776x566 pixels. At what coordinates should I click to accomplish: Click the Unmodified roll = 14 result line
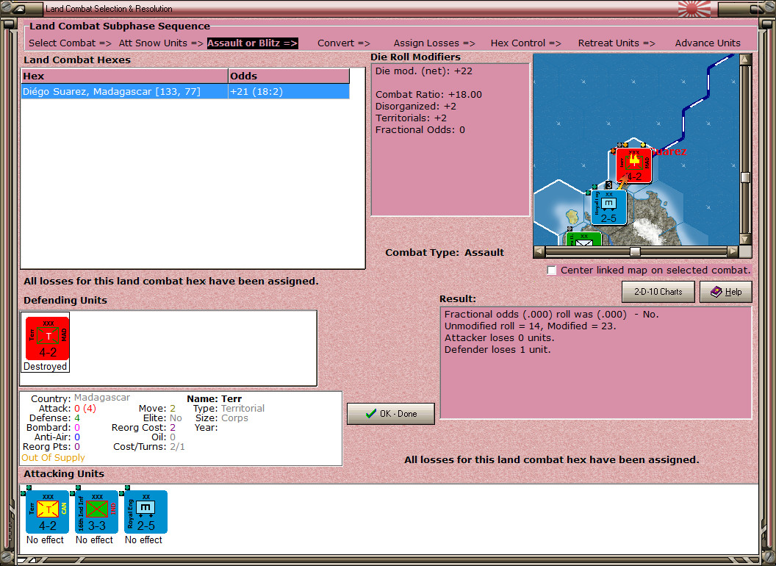[x=530, y=326]
